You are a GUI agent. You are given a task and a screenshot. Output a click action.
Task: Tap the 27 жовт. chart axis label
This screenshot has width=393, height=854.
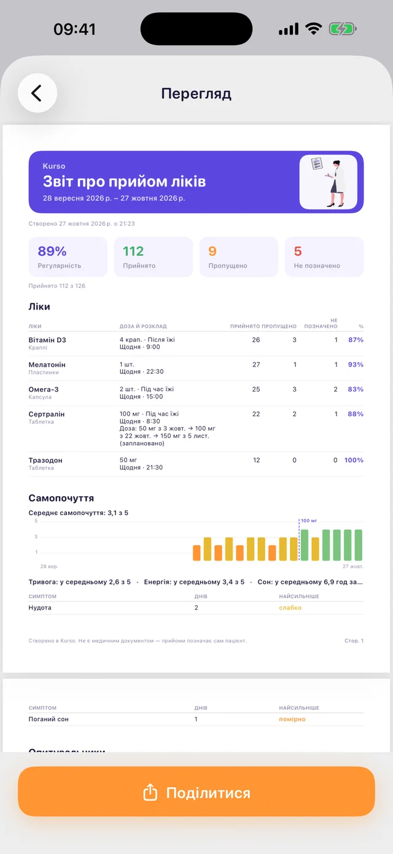click(353, 567)
